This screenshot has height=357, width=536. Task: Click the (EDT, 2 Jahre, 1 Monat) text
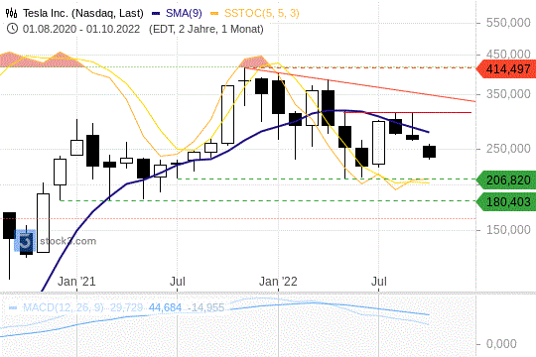point(206,29)
